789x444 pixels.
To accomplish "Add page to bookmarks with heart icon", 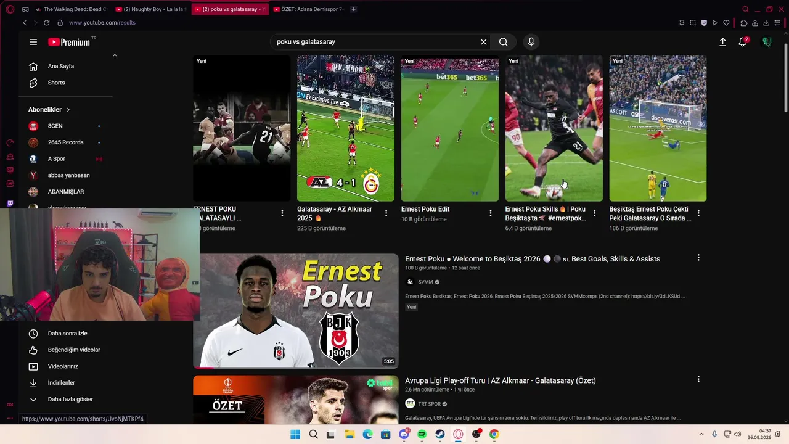I will 726,23.
